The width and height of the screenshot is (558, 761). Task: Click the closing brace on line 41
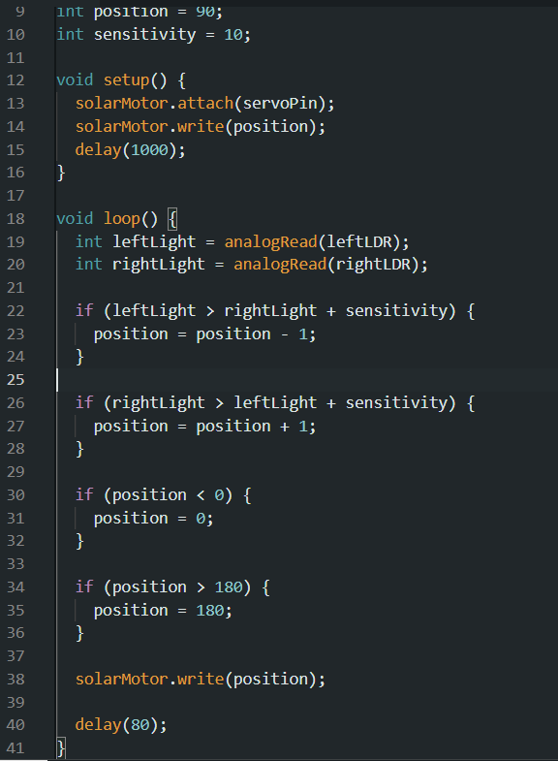click(61, 747)
